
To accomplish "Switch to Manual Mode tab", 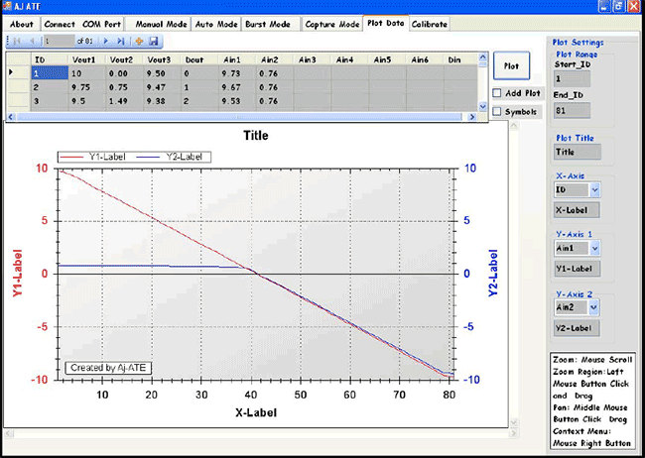I will tap(160, 24).
